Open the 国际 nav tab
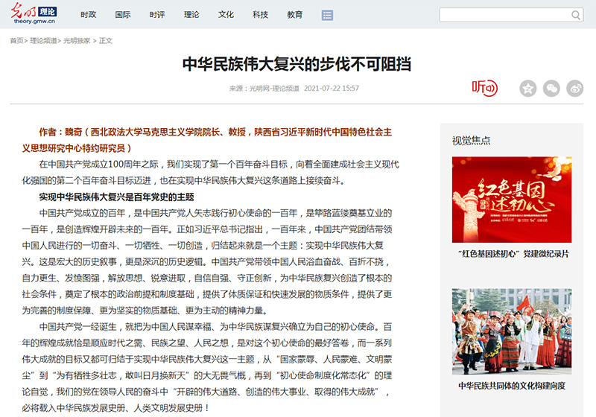 click(x=123, y=15)
